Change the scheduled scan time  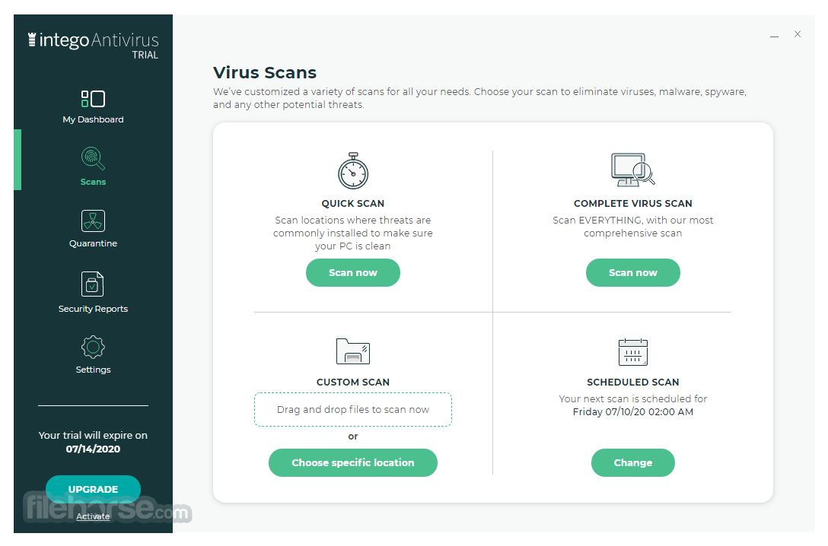(x=632, y=462)
